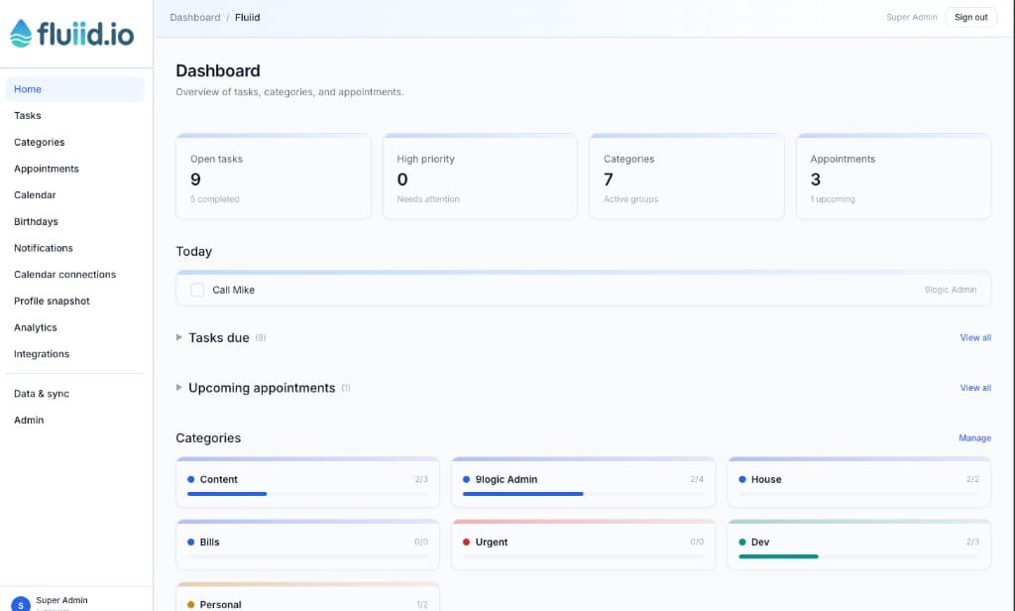
Task: Mark the Call Mike task complete
Action: pos(197,289)
